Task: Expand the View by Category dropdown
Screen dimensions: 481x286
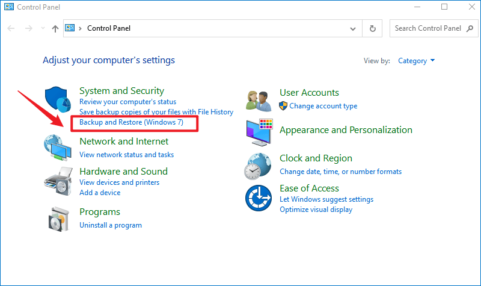Action: (x=416, y=61)
